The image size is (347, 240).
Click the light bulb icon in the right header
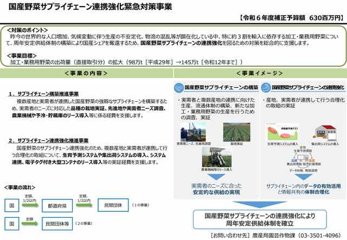pyautogui.click(x=266, y=87)
